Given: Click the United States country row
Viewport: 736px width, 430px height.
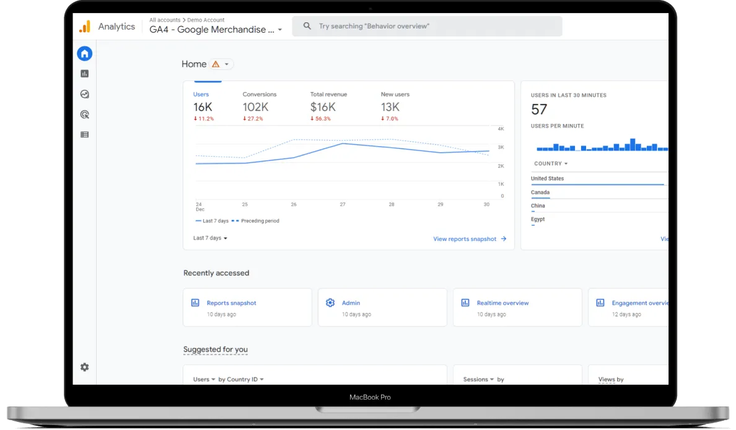Looking at the screenshot, I should point(600,180).
